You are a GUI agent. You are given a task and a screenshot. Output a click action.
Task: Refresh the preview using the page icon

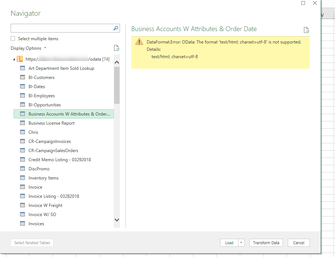306,30
